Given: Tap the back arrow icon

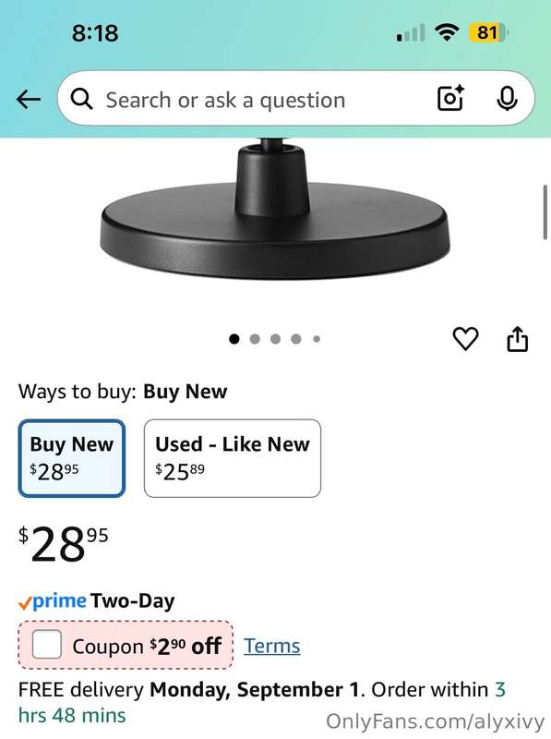Looking at the screenshot, I should click(x=29, y=100).
